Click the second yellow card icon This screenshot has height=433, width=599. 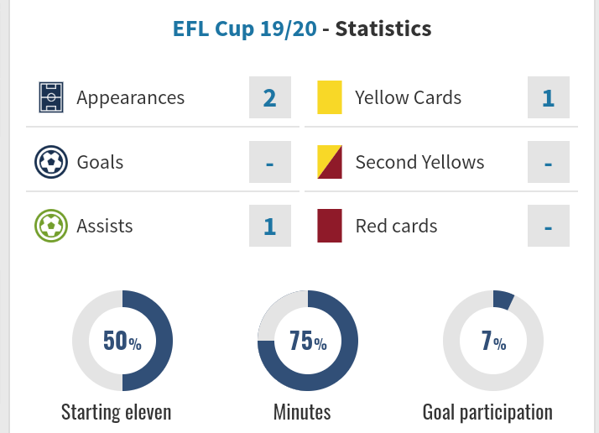coord(330,161)
